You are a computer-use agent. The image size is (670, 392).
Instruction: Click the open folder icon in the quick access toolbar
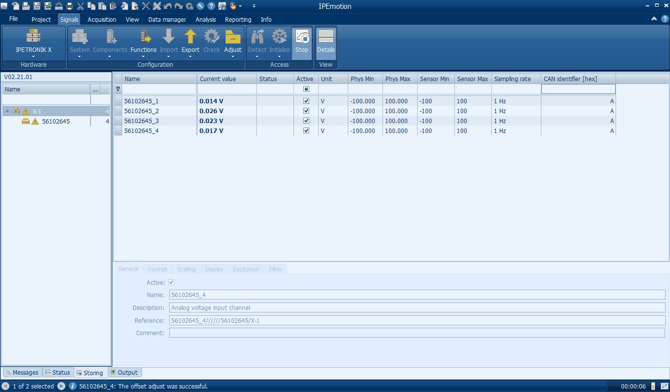pyautogui.click(x=26, y=6)
